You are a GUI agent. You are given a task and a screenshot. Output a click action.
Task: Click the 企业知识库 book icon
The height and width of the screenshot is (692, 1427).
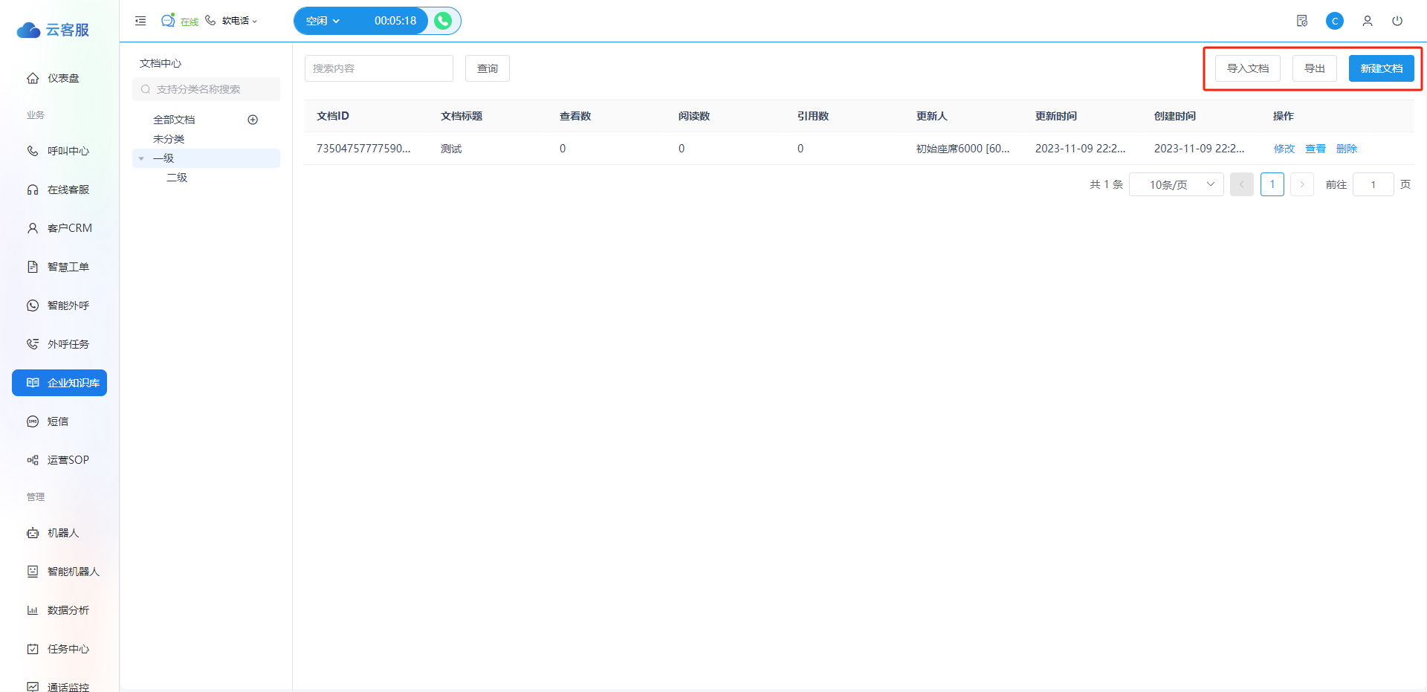[x=33, y=383]
